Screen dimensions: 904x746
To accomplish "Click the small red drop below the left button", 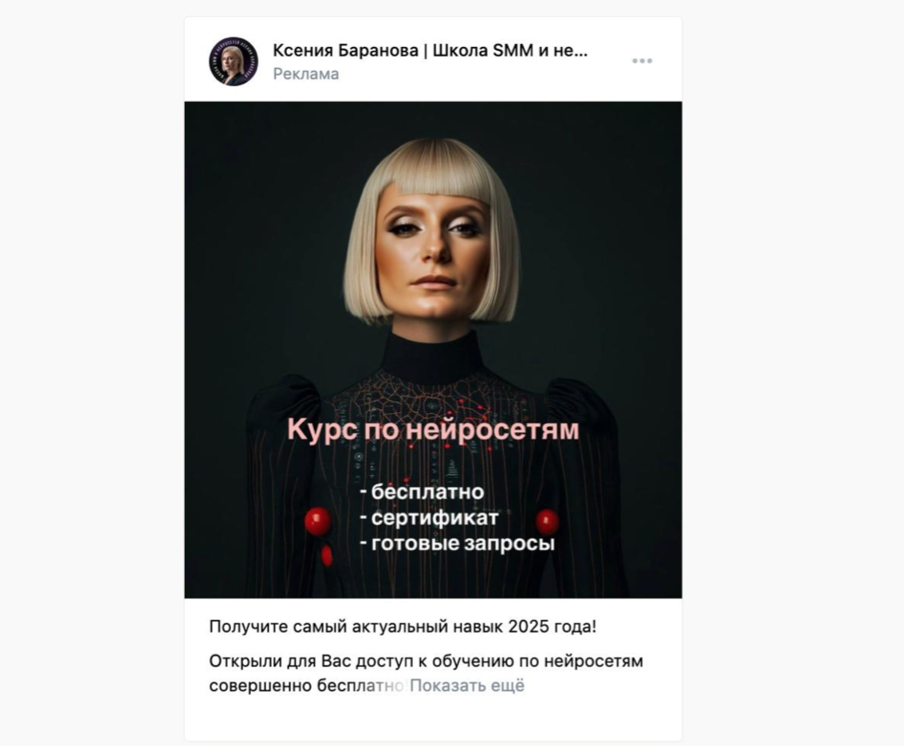I will (x=326, y=556).
